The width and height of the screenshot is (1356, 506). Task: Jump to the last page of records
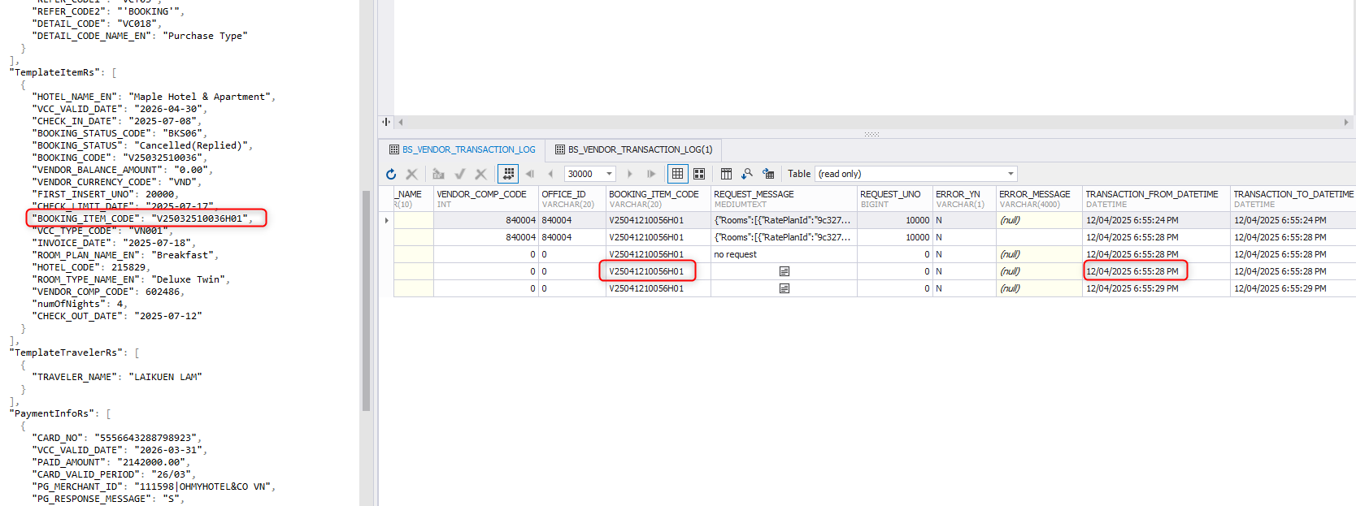(651, 174)
